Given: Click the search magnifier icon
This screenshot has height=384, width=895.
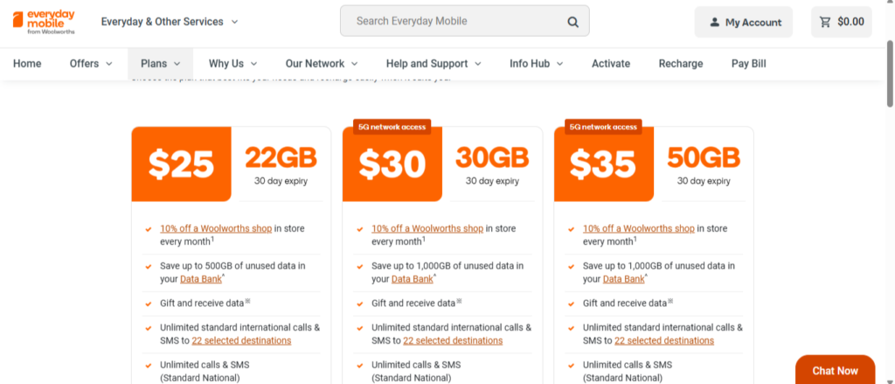Looking at the screenshot, I should [572, 22].
